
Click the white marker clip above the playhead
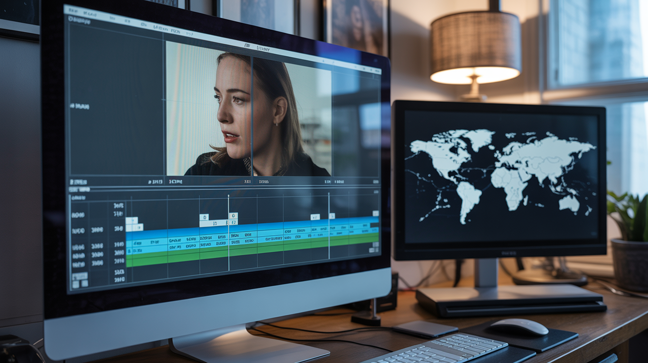click(x=233, y=216)
